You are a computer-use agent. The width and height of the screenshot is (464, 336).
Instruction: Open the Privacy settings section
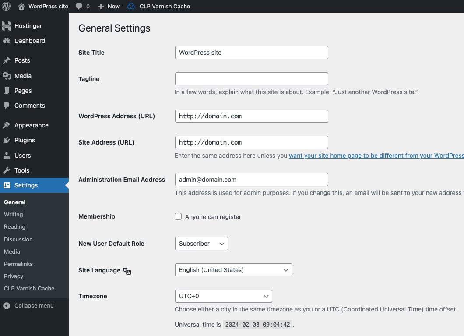tap(14, 276)
